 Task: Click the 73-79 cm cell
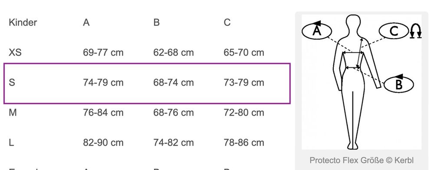point(244,83)
